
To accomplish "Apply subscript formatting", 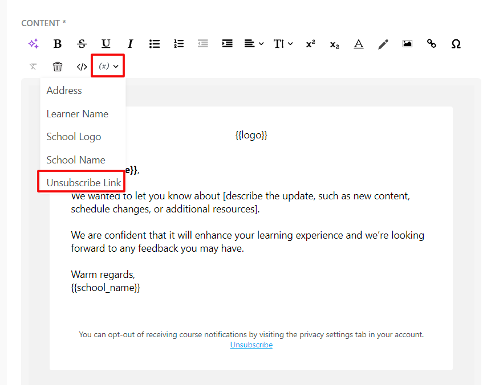I will (334, 44).
